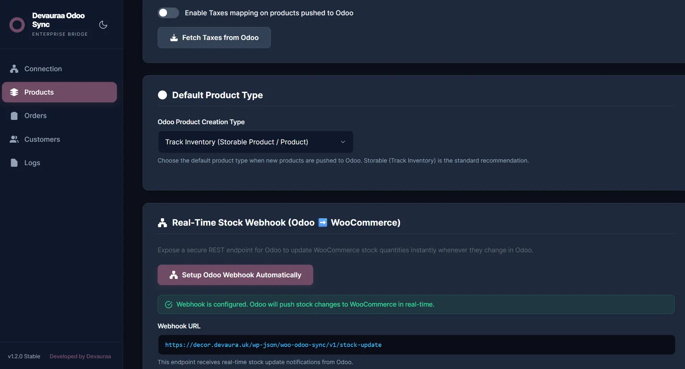
Task: Open the Customers section
Action: pos(59,139)
